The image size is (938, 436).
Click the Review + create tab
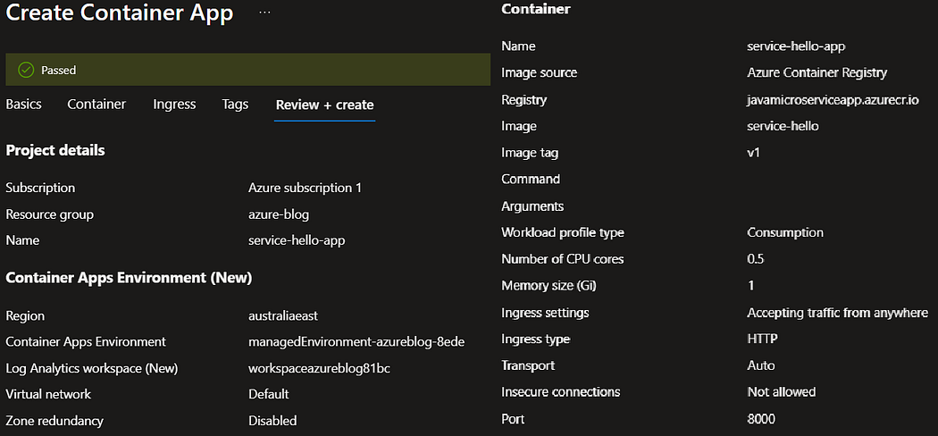click(x=325, y=105)
